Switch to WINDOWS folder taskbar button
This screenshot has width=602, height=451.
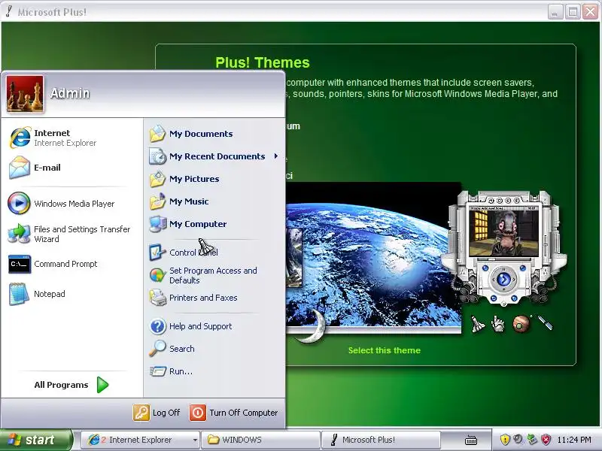pos(261,440)
